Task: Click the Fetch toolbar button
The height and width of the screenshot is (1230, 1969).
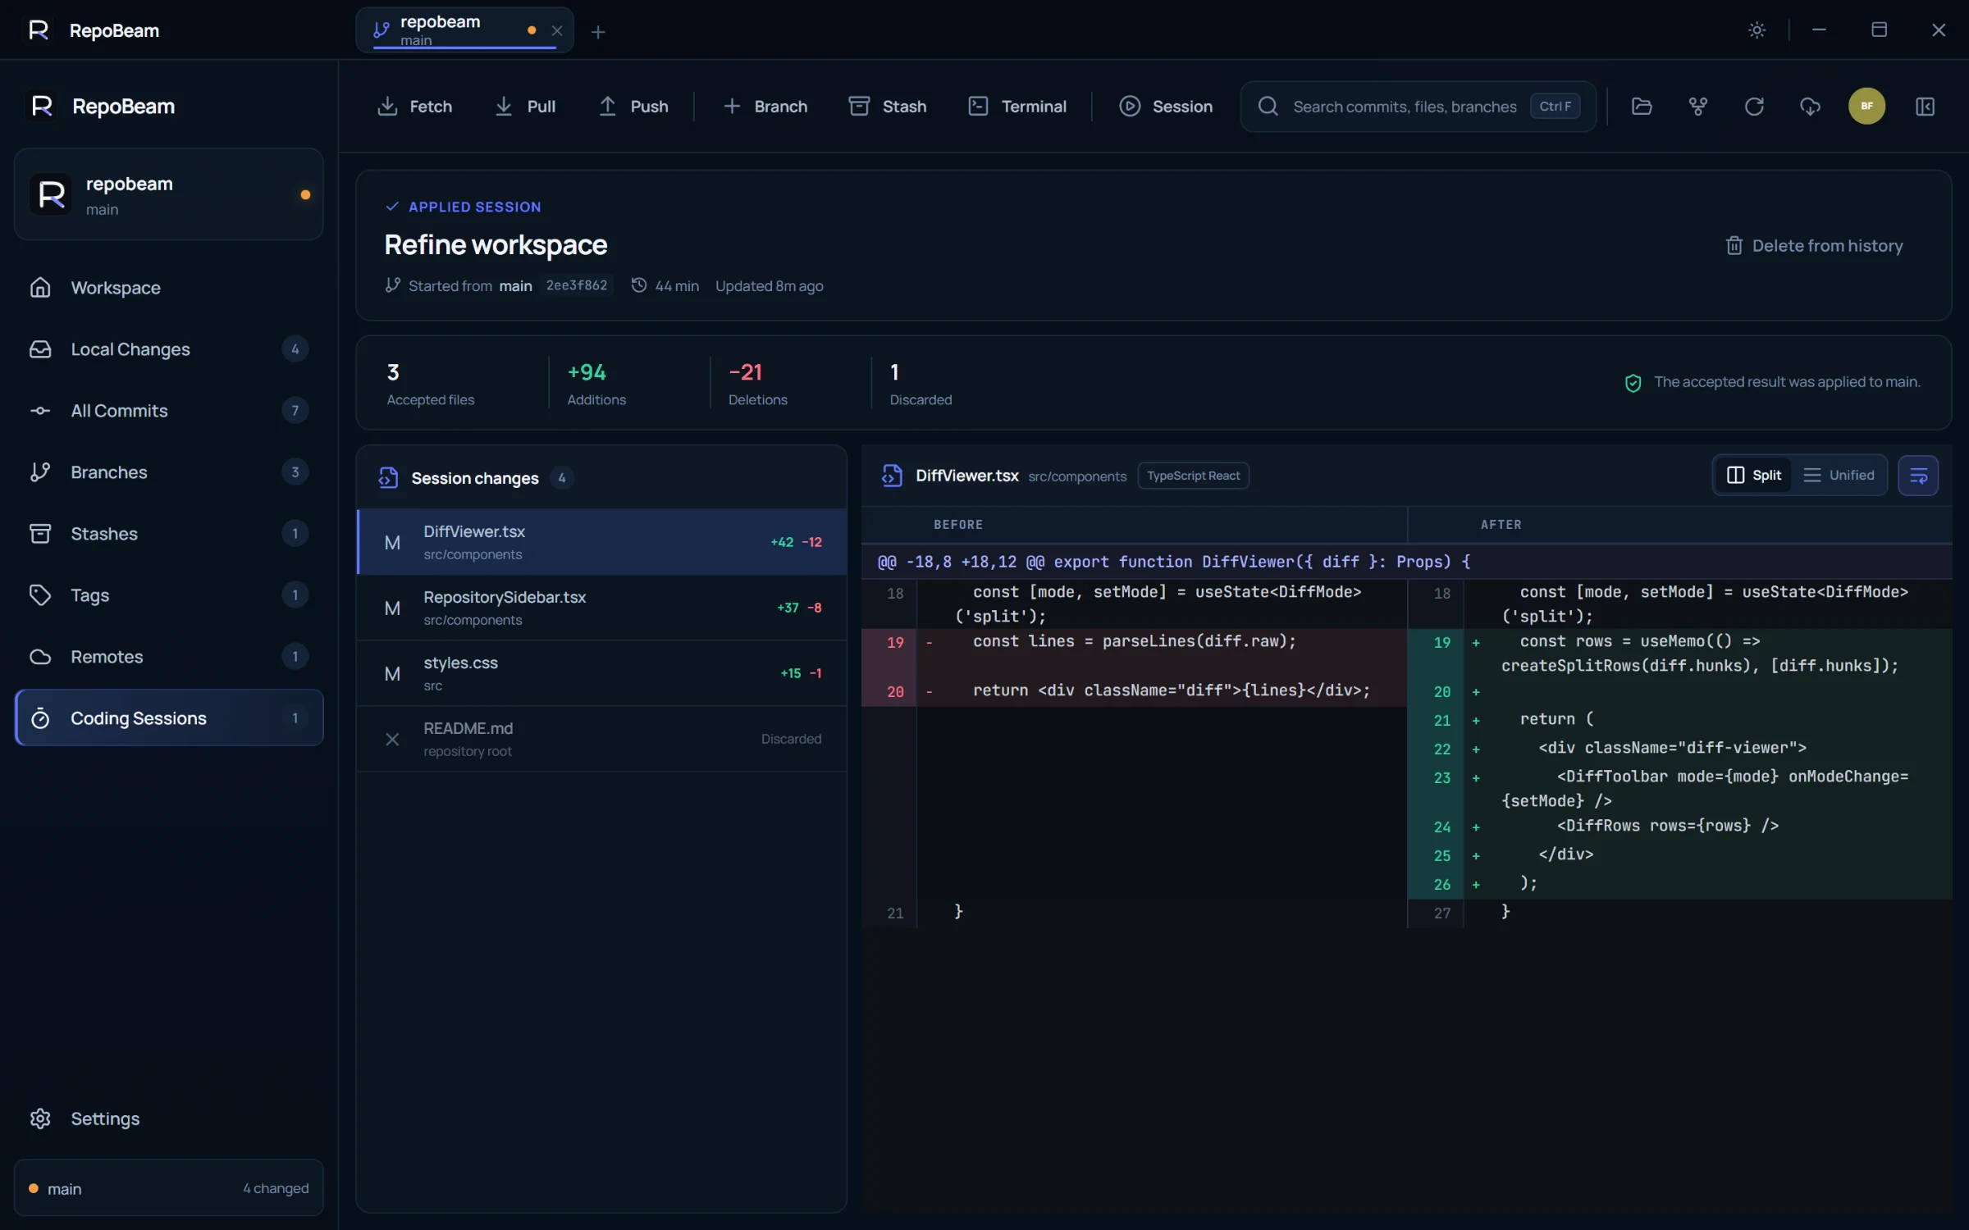Action: pos(414,107)
